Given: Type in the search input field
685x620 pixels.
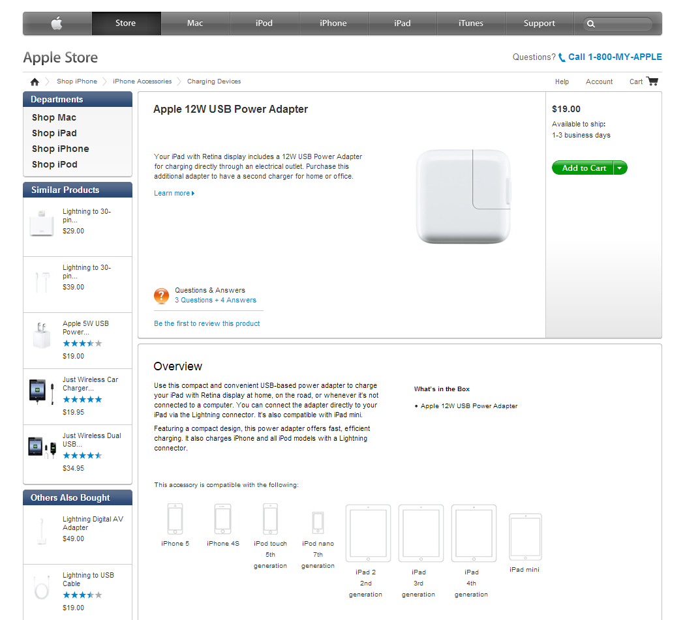Looking at the screenshot, I should tap(624, 24).
